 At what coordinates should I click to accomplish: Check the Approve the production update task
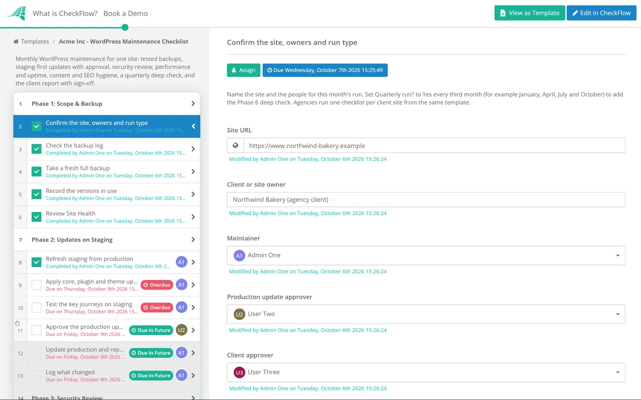pyautogui.click(x=37, y=330)
